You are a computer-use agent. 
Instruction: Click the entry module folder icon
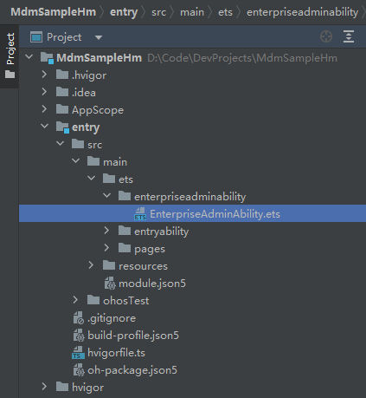point(62,127)
